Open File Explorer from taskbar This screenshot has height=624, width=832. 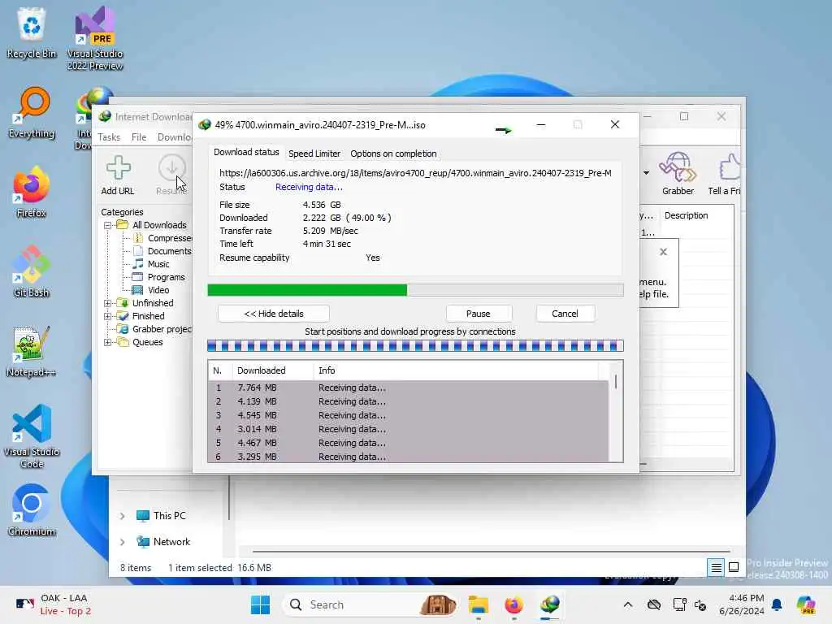tap(478, 604)
